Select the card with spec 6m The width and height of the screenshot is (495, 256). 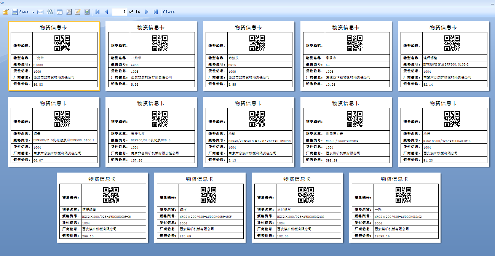pyautogui.click(x=346, y=56)
